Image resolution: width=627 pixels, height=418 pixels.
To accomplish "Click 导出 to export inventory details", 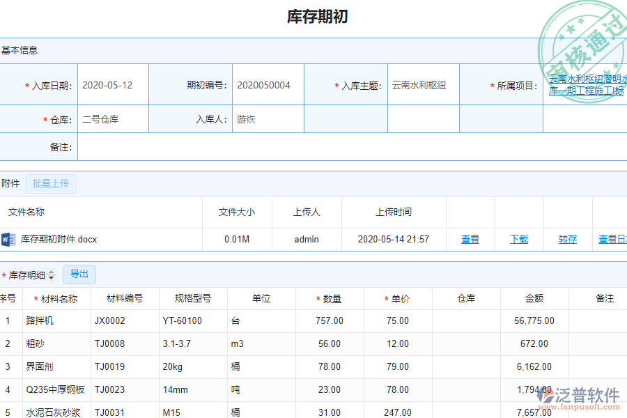I will (x=79, y=274).
